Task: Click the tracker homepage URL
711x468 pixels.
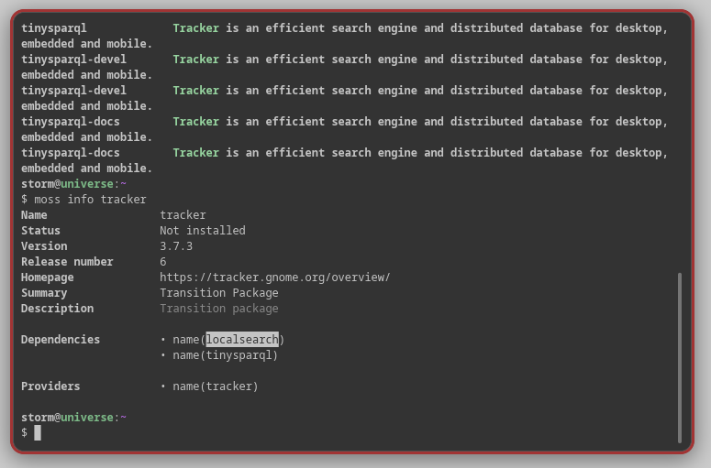Action: pos(275,277)
